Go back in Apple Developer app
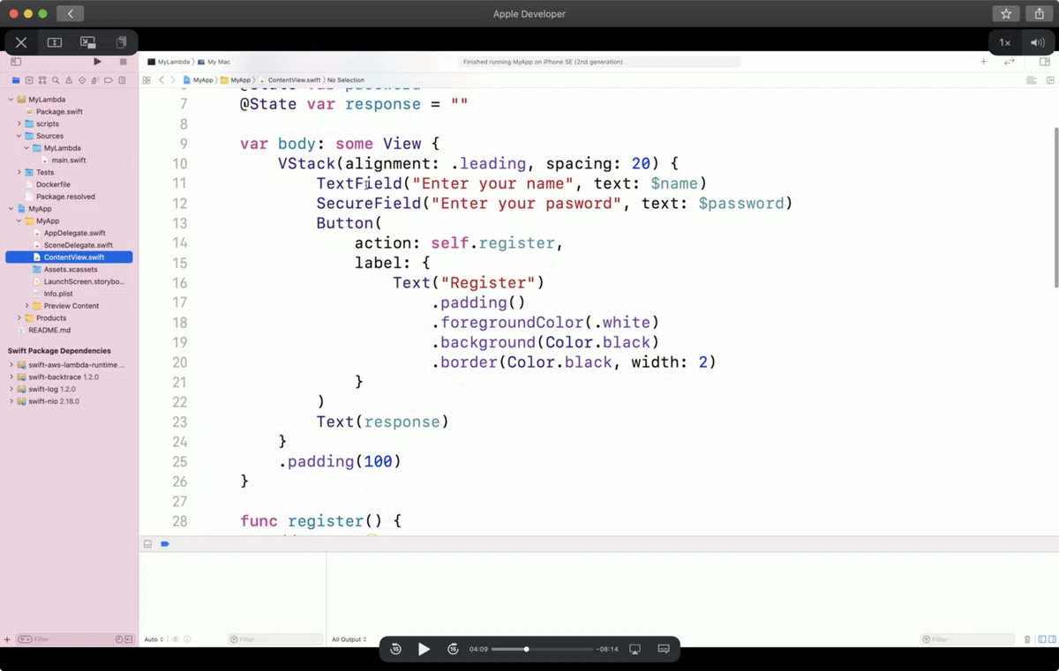 click(70, 13)
